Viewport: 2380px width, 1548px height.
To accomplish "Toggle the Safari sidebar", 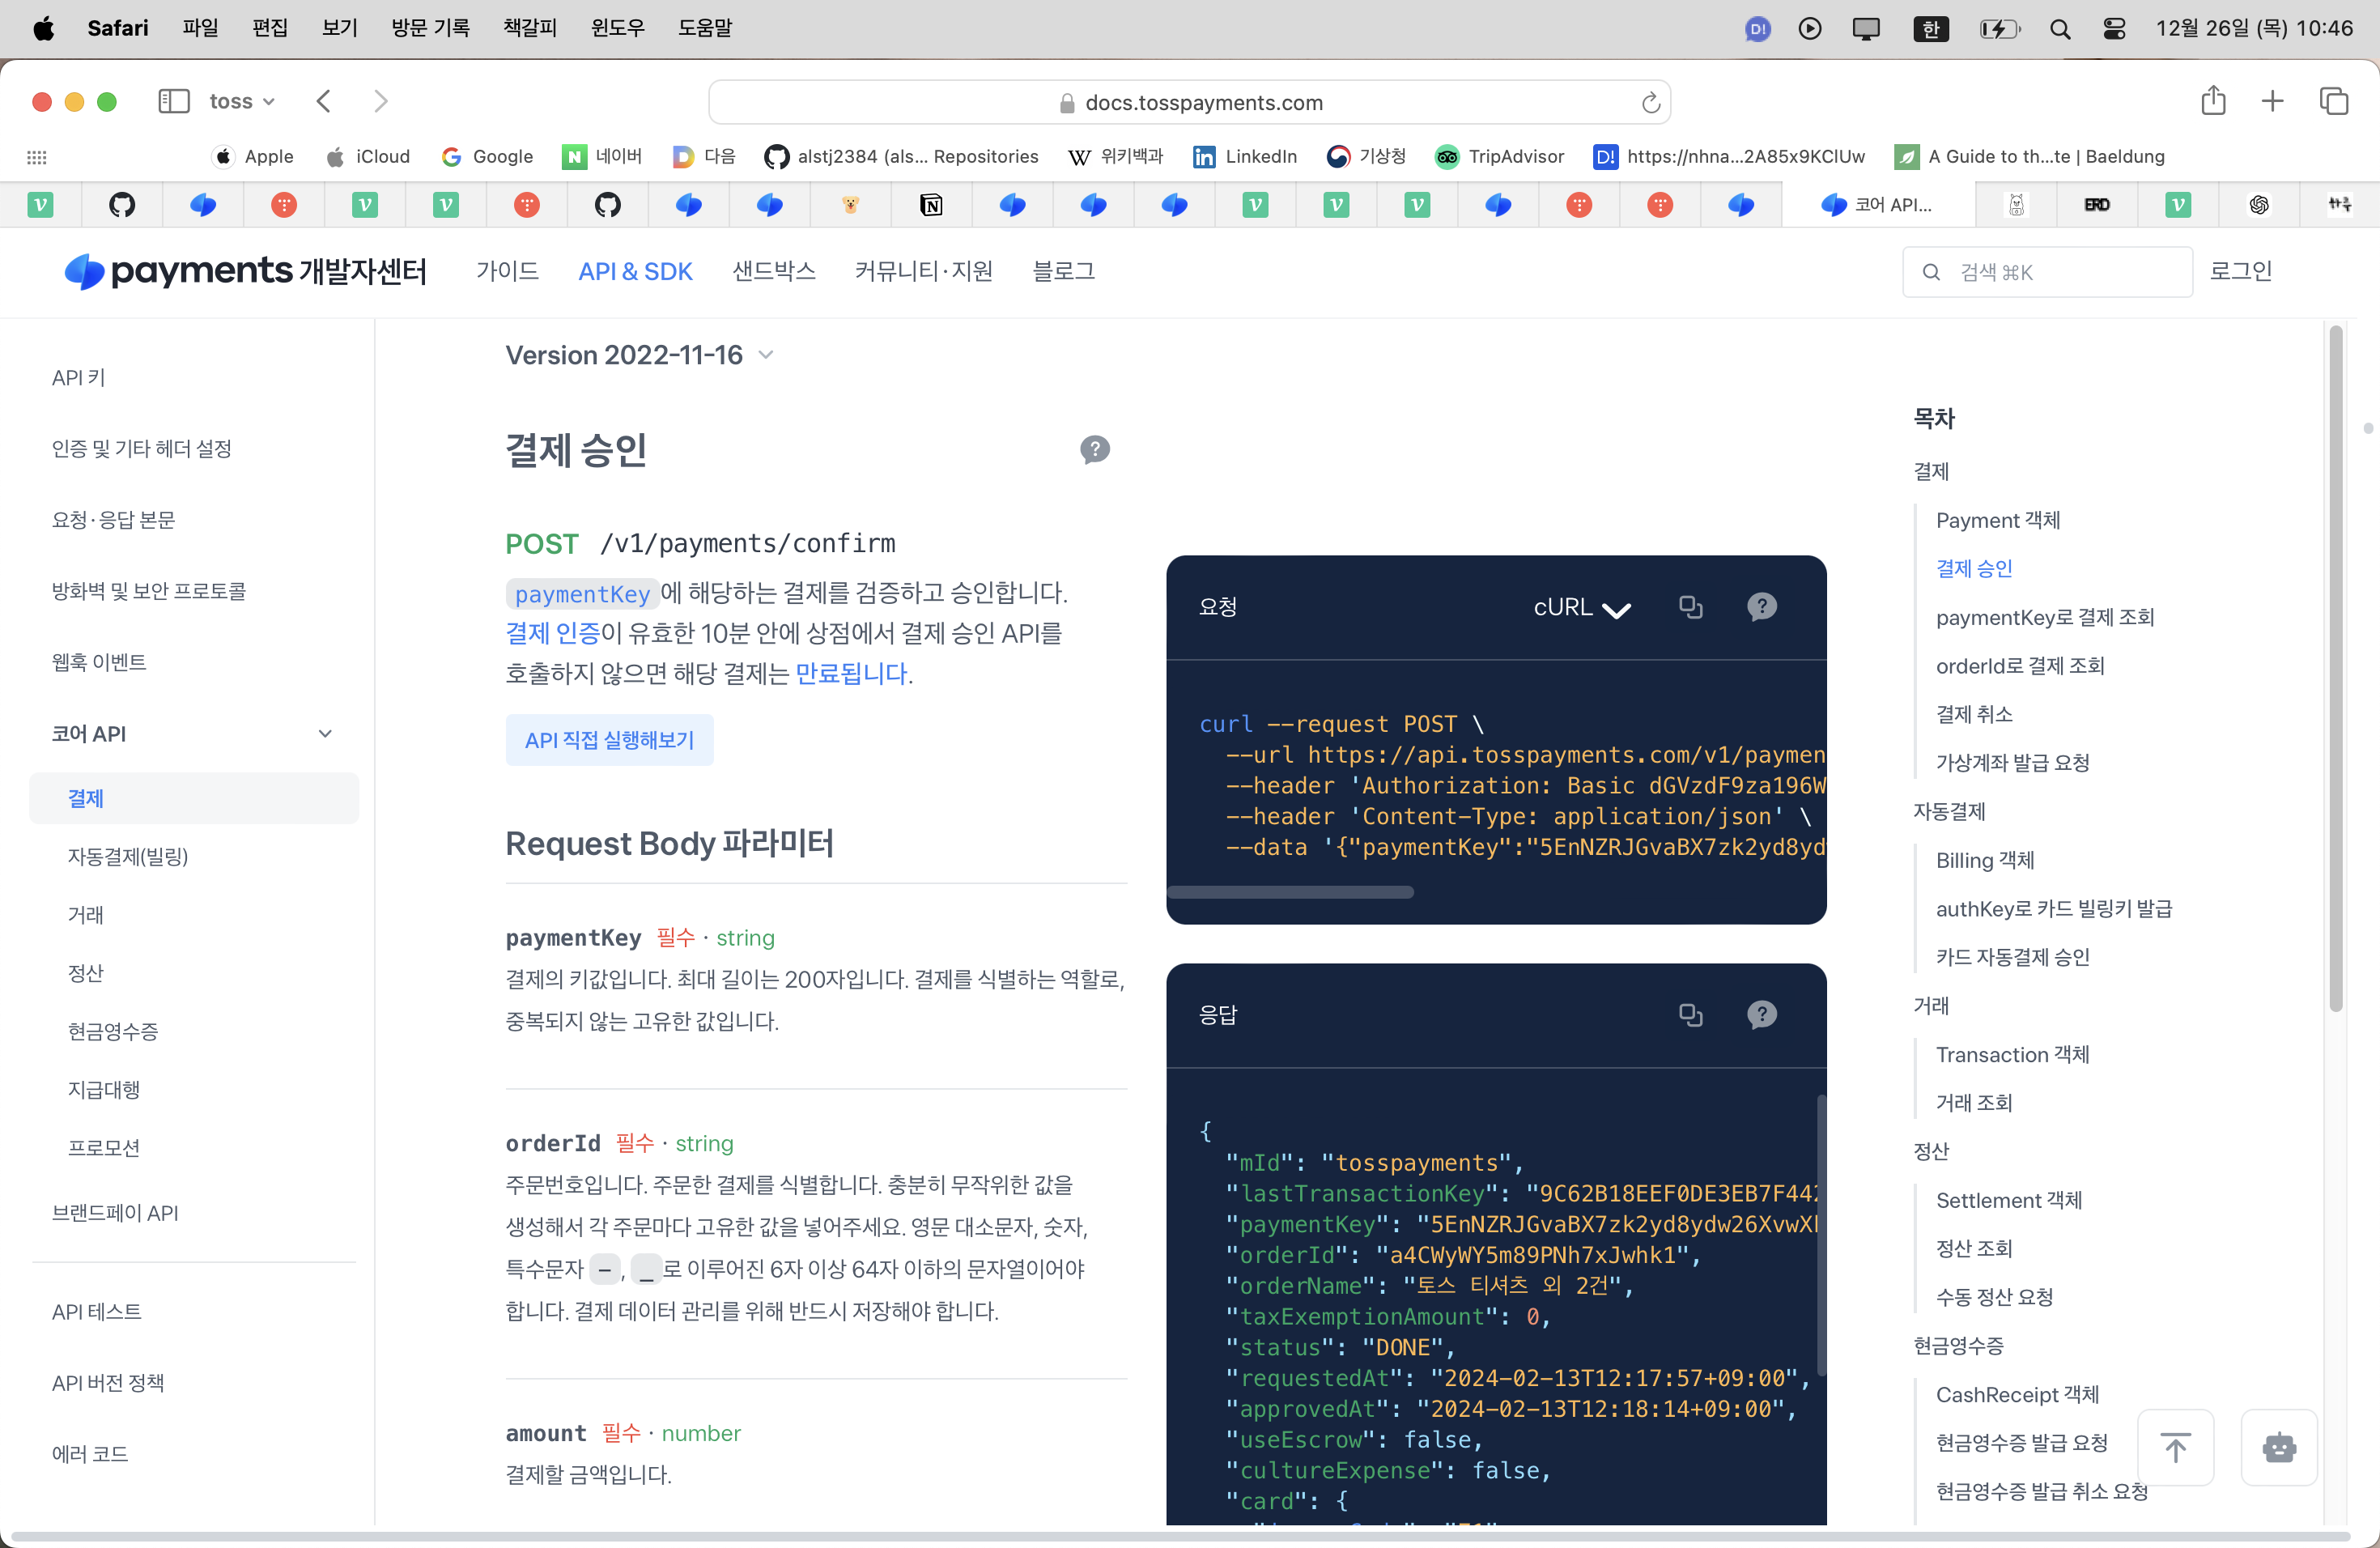I will pyautogui.click(x=173, y=101).
